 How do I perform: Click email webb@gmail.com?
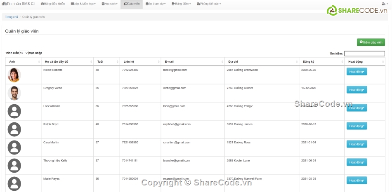pos(175,88)
